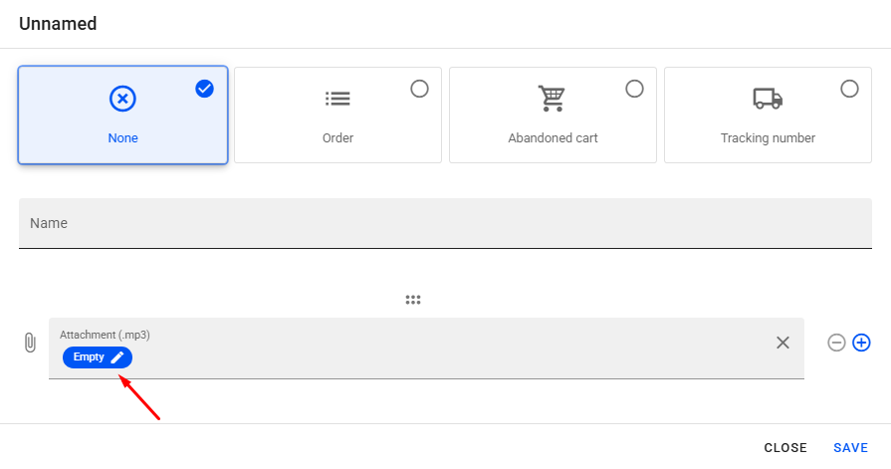The height and width of the screenshot is (469, 891).
Task: Click the minus circle remove icon
Action: tap(836, 343)
